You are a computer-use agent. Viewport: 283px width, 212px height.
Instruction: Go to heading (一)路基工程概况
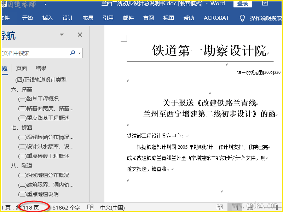(39, 99)
